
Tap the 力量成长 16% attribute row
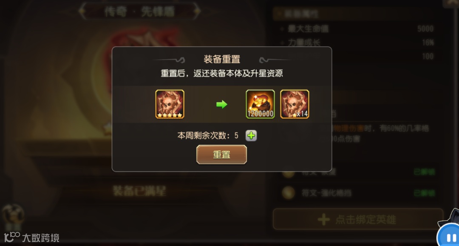357,43
